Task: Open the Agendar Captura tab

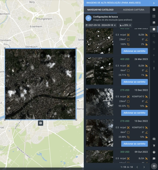Action: 134,10
